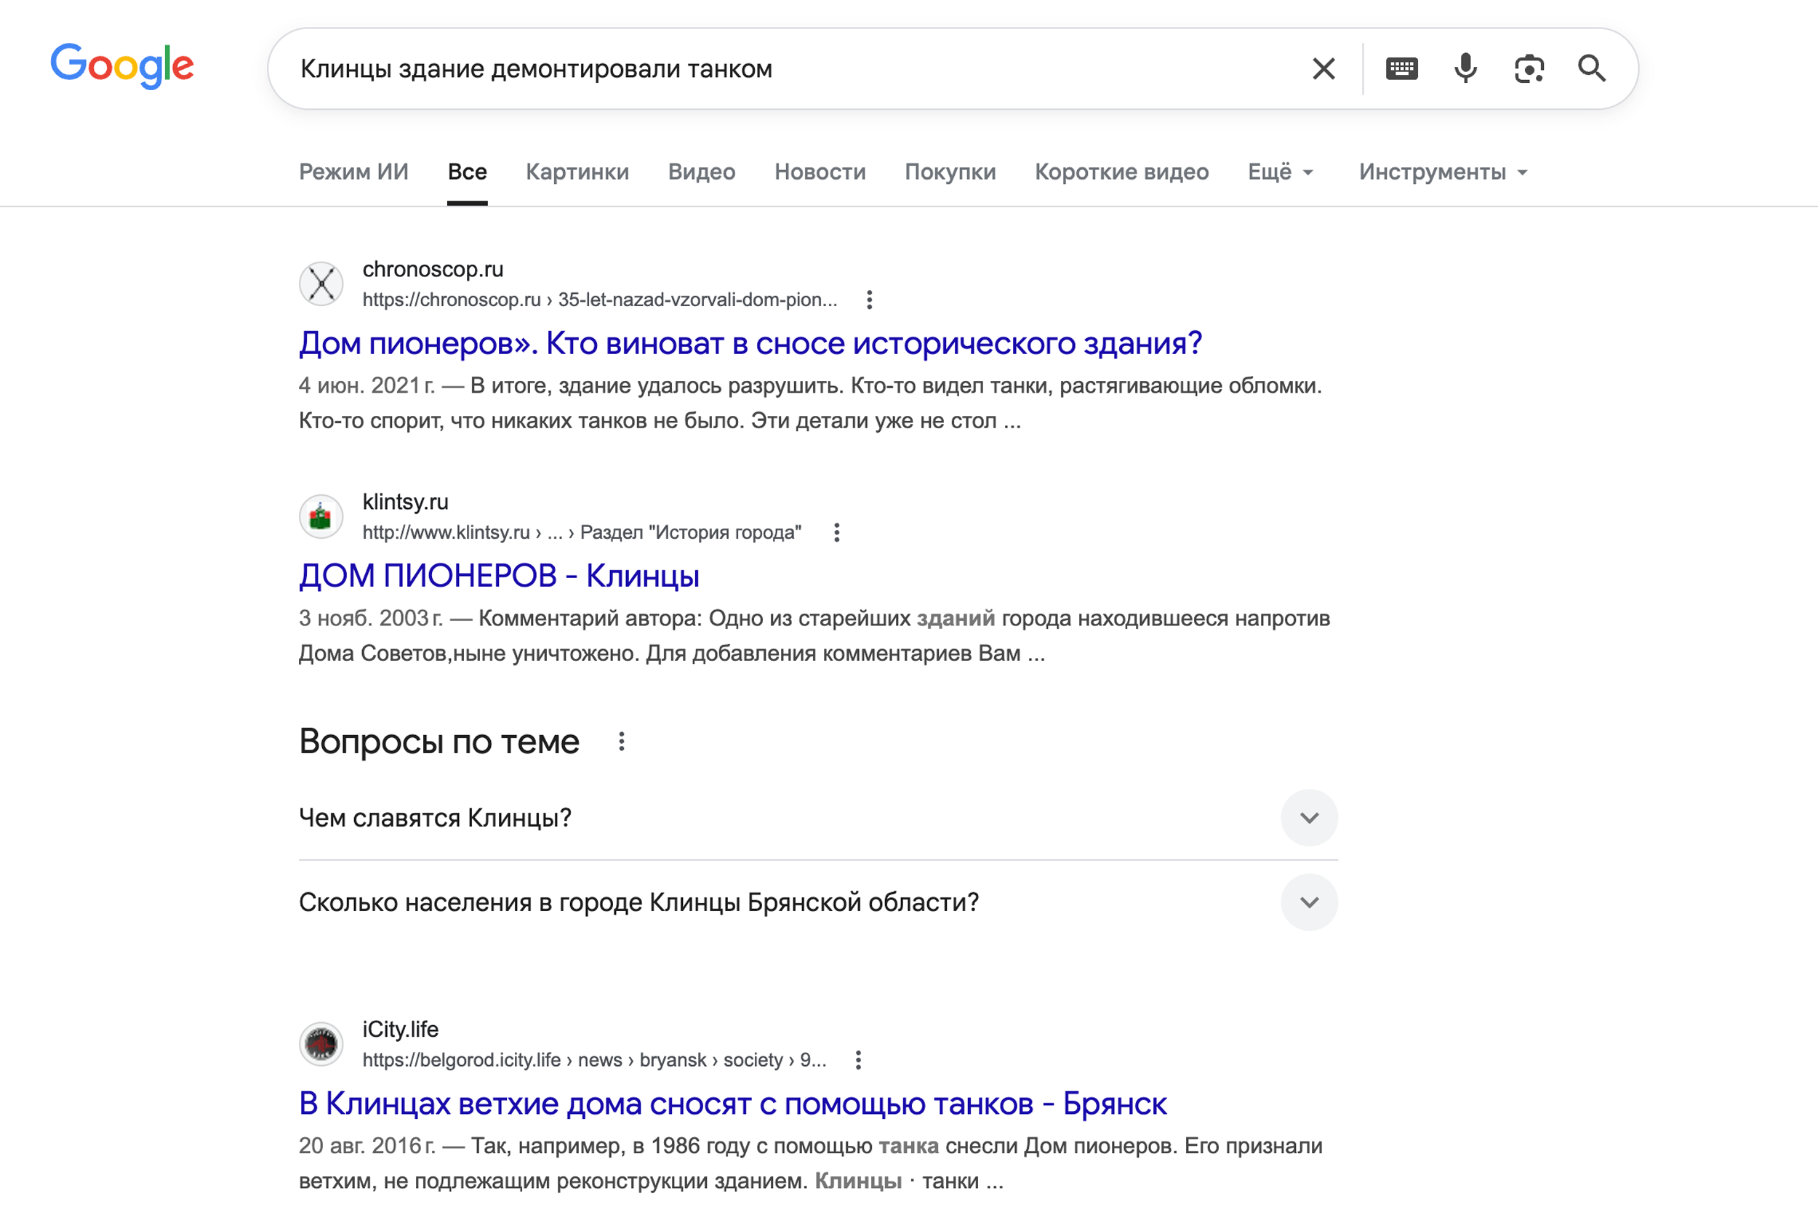This screenshot has width=1818, height=1212.
Task: Open Режим ИИ tab
Action: click(x=353, y=172)
